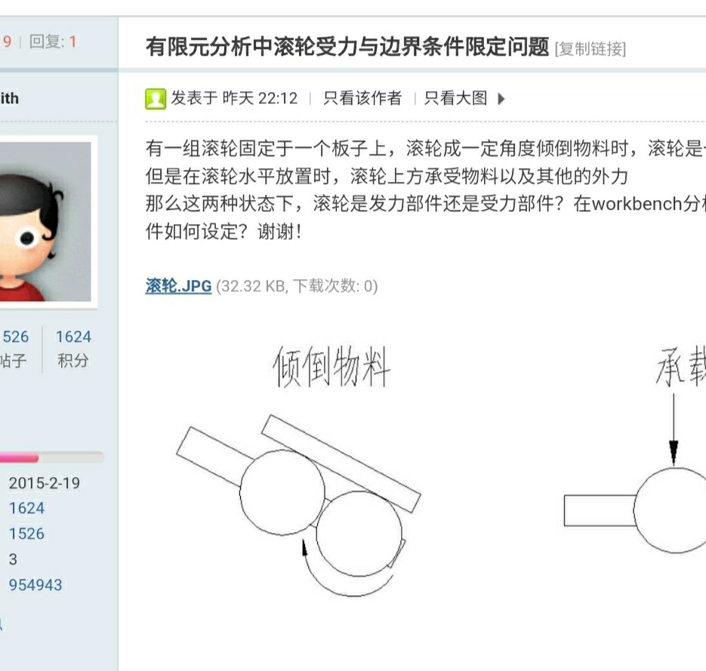Click the 昨天 22:12 post timestamp
Image resolution: width=706 pixels, height=671 pixels.
(260, 98)
